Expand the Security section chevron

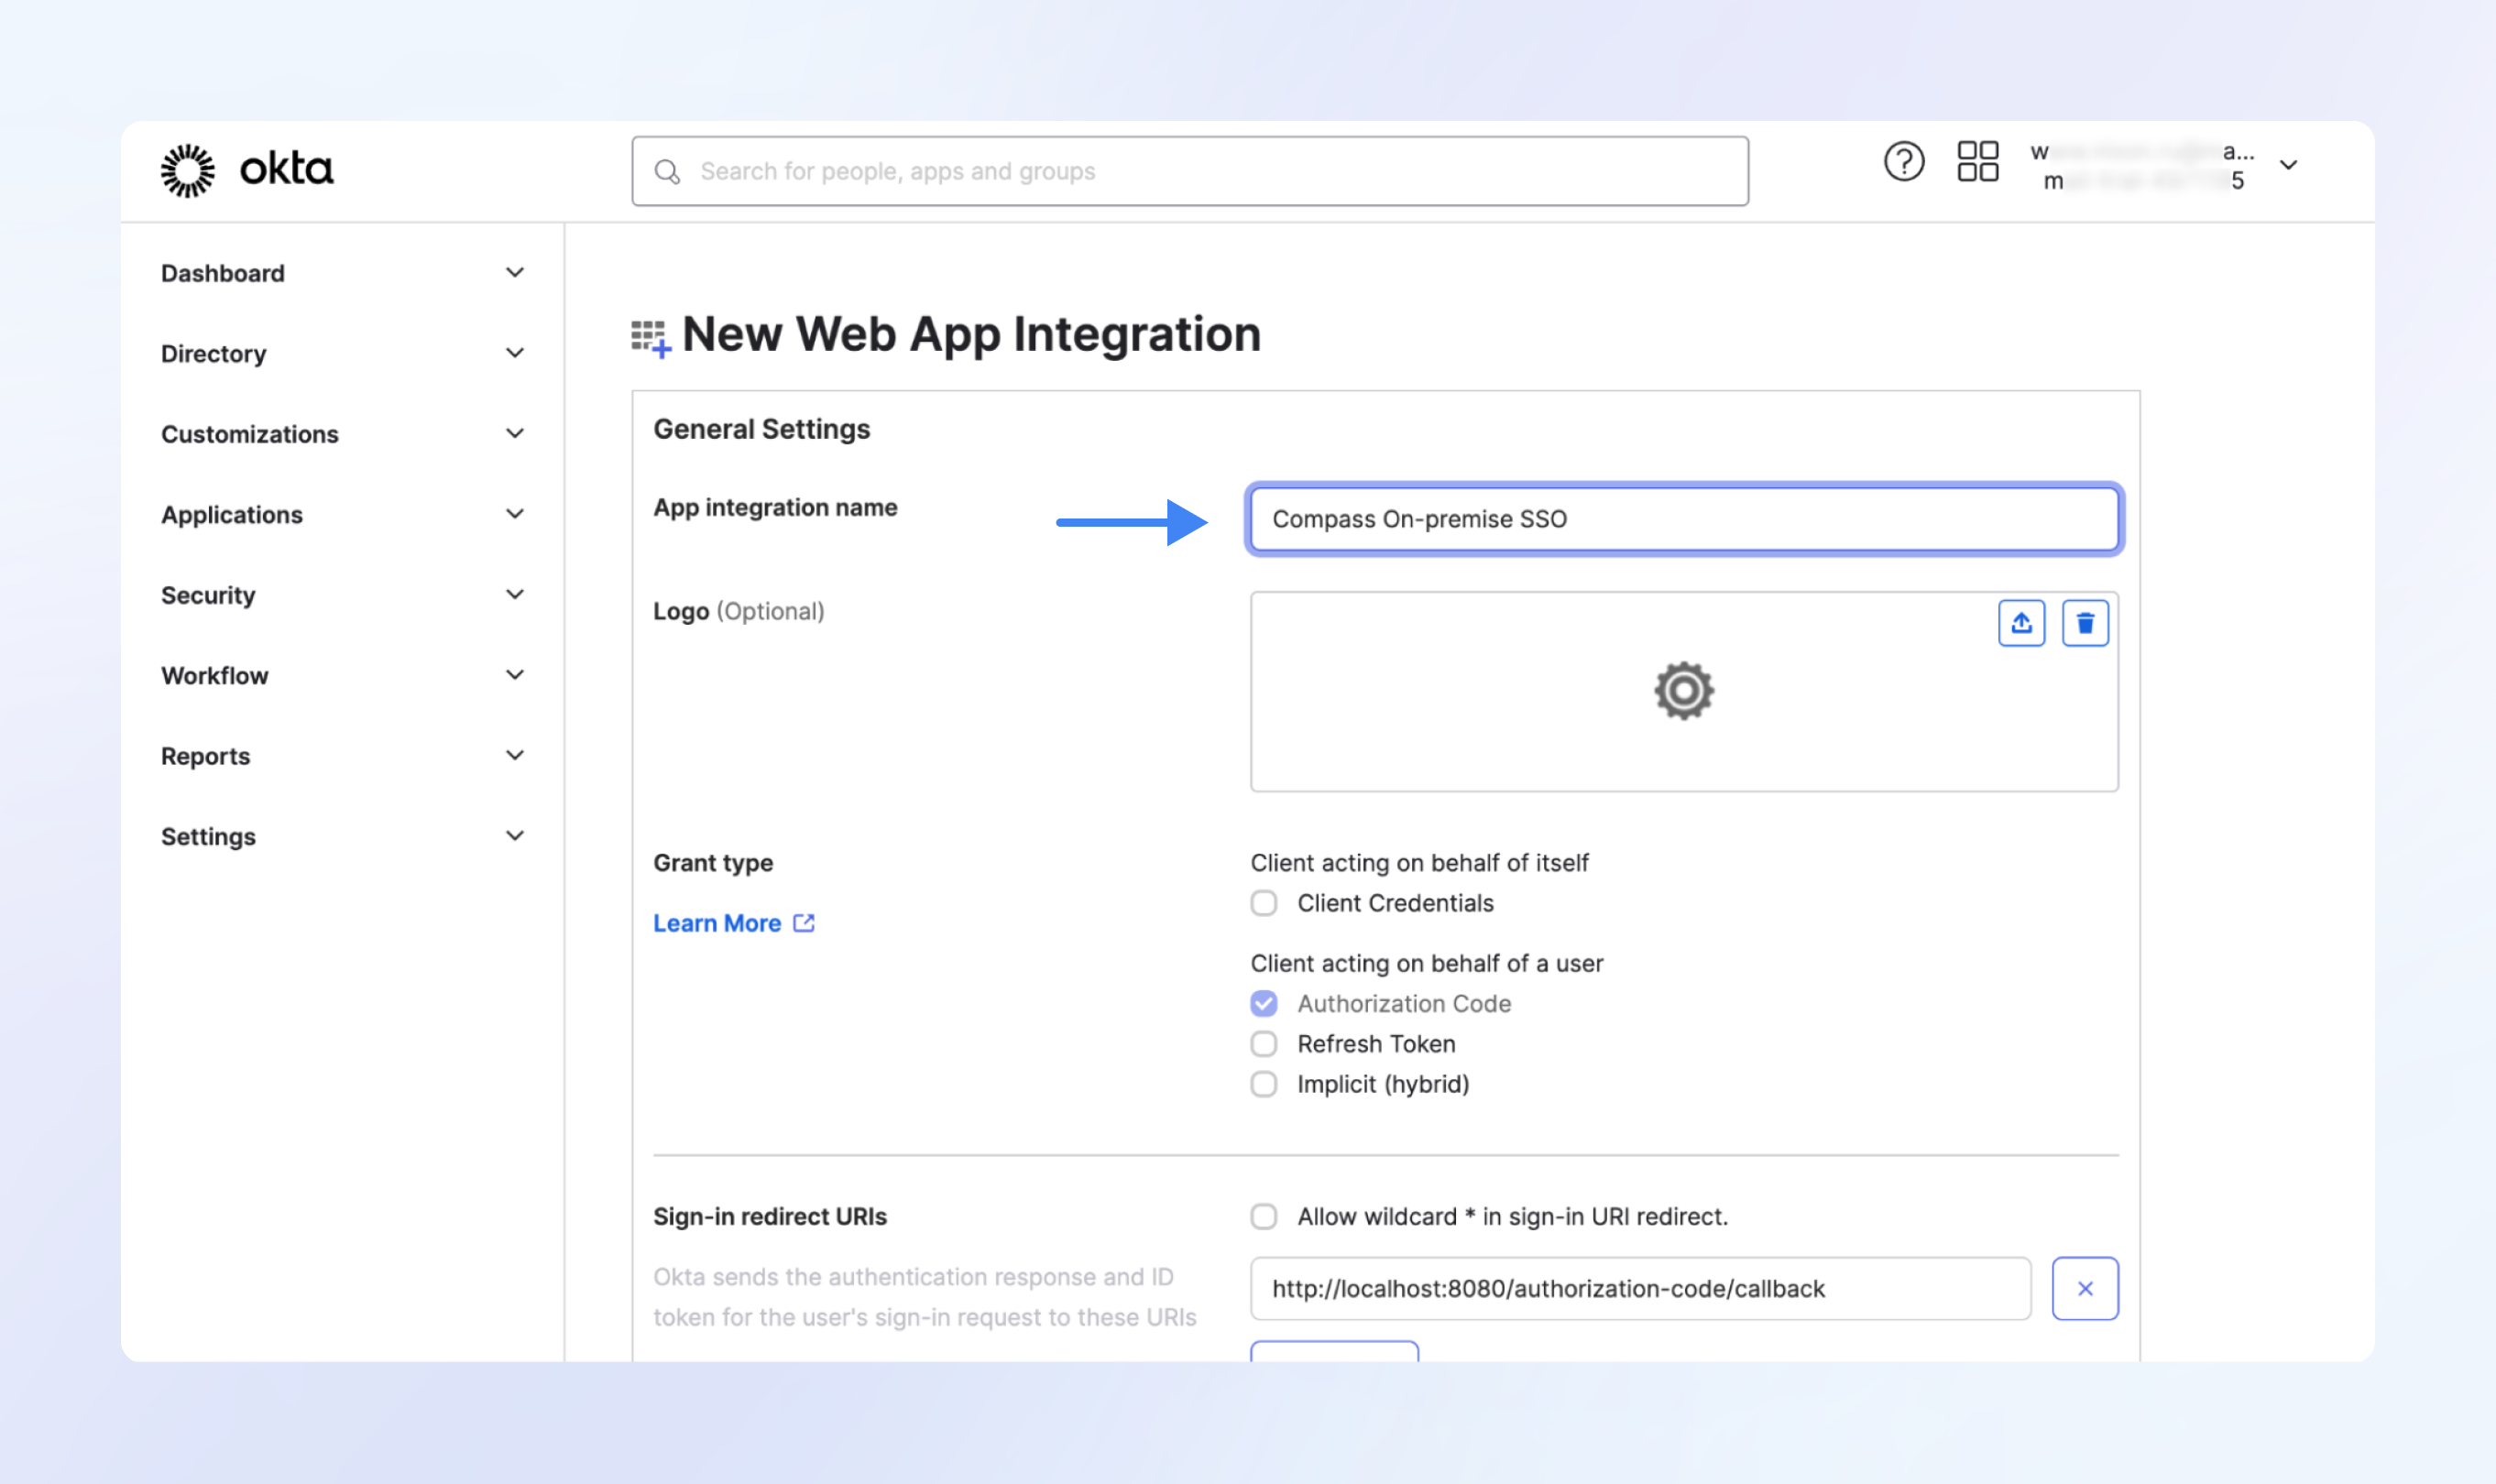tap(515, 595)
